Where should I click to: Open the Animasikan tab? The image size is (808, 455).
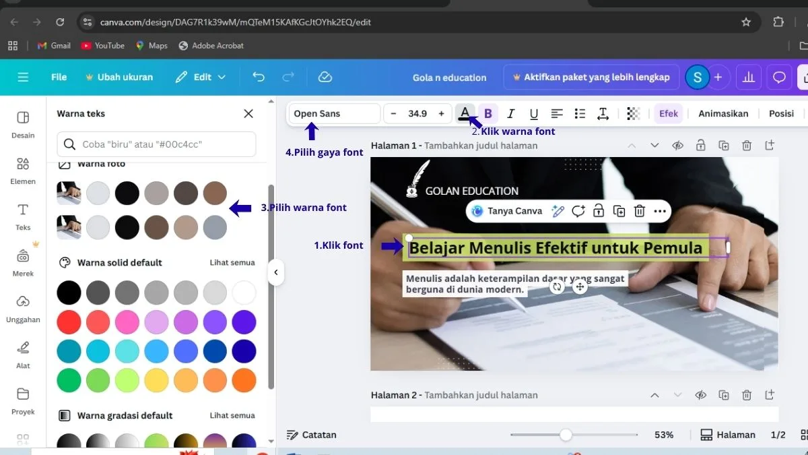pos(723,114)
